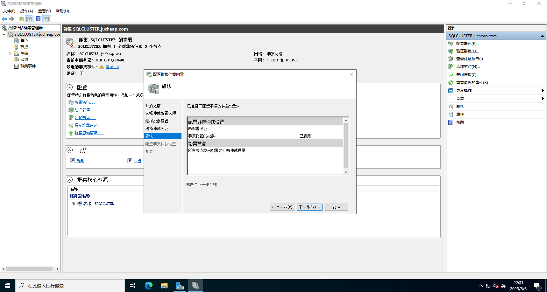Open the 错误: 4 cluster events link
The image size is (547, 292).
112,67
